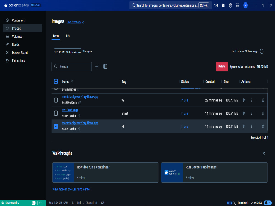This screenshot has height=206, width=275.
Task: Check the v2 my-flask-app image checkbox
Action: [x=56, y=100]
